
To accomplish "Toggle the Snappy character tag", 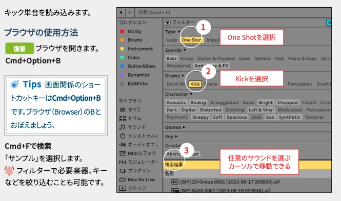I will [x=200, y=117].
